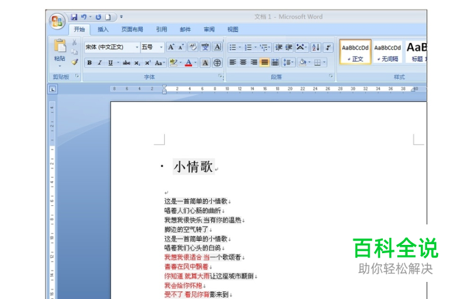
Task: Click the title text 小情歌
Action: tap(193, 167)
